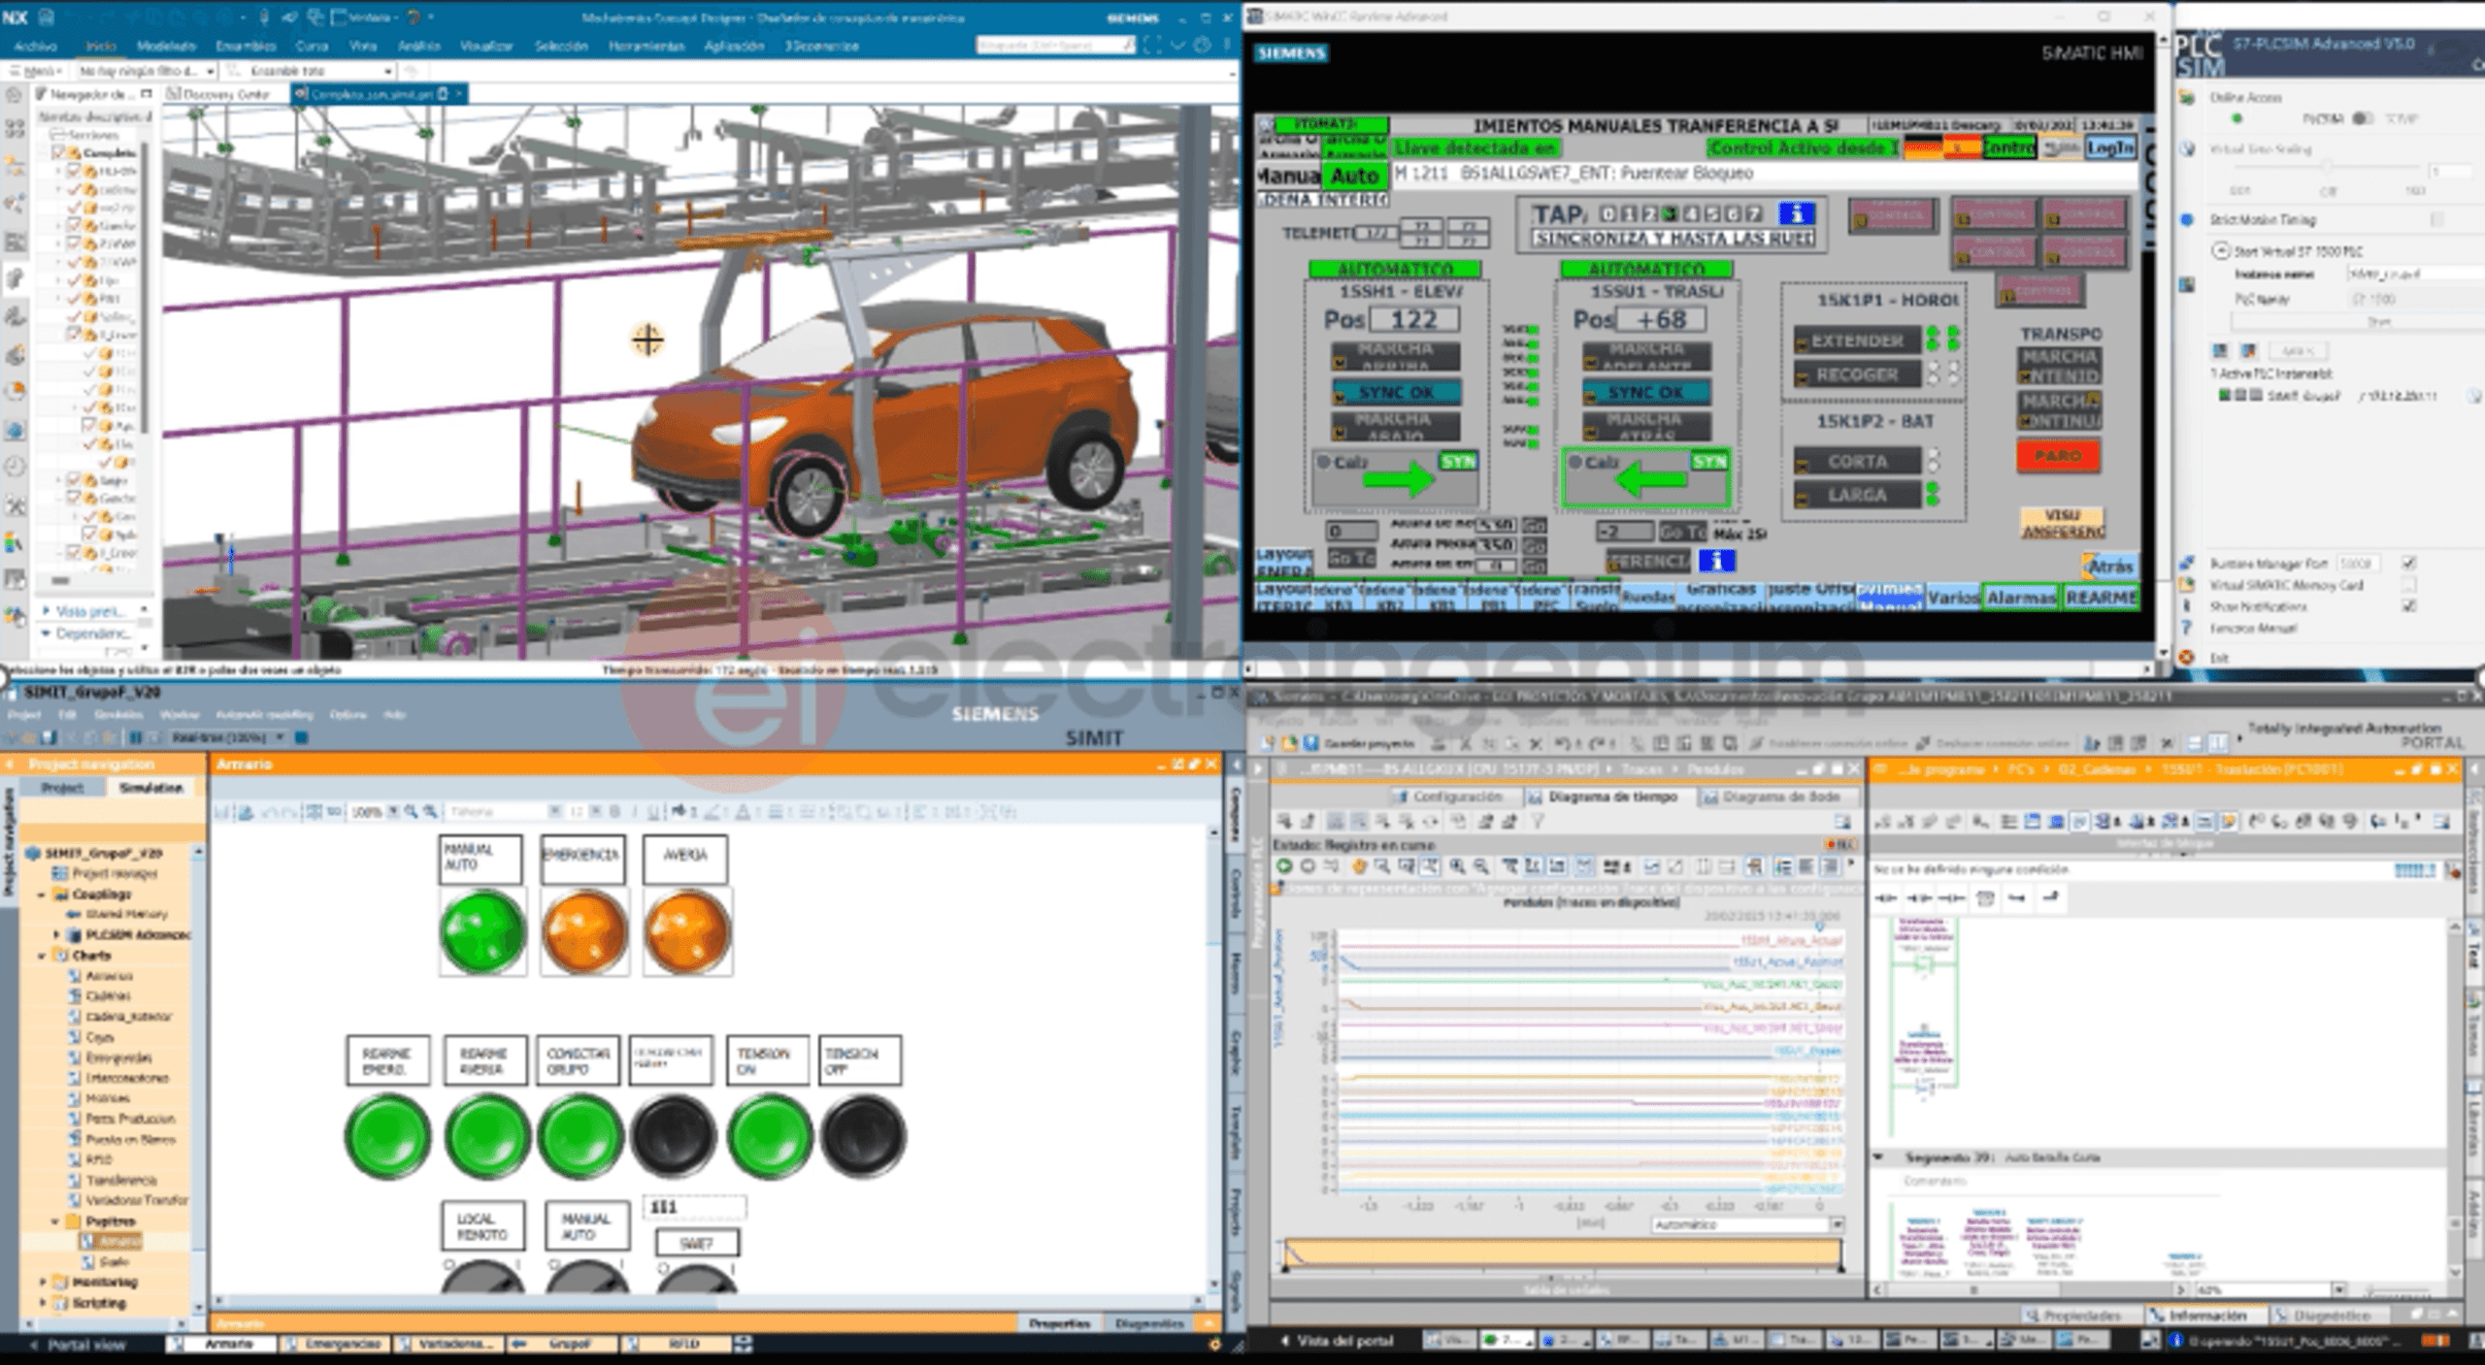Toggle the PLCSIM / TCP/IP online access switch
The height and width of the screenshot is (1365, 2485).
(x=2363, y=118)
